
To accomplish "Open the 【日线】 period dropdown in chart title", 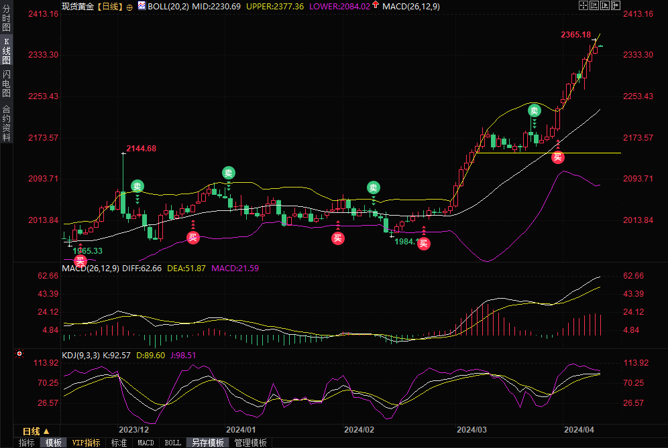I will click(x=109, y=6).
